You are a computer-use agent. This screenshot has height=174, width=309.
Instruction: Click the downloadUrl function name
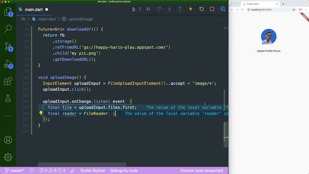pos(80,29)
